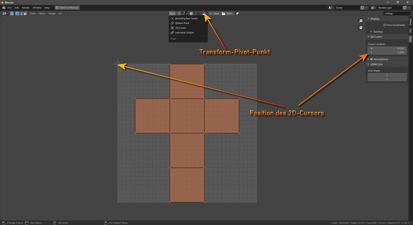Click the zoom magnifier icon in viewport
Viewport: 413px width, 225px height.
pyautogui.click(x=361, y=21)
